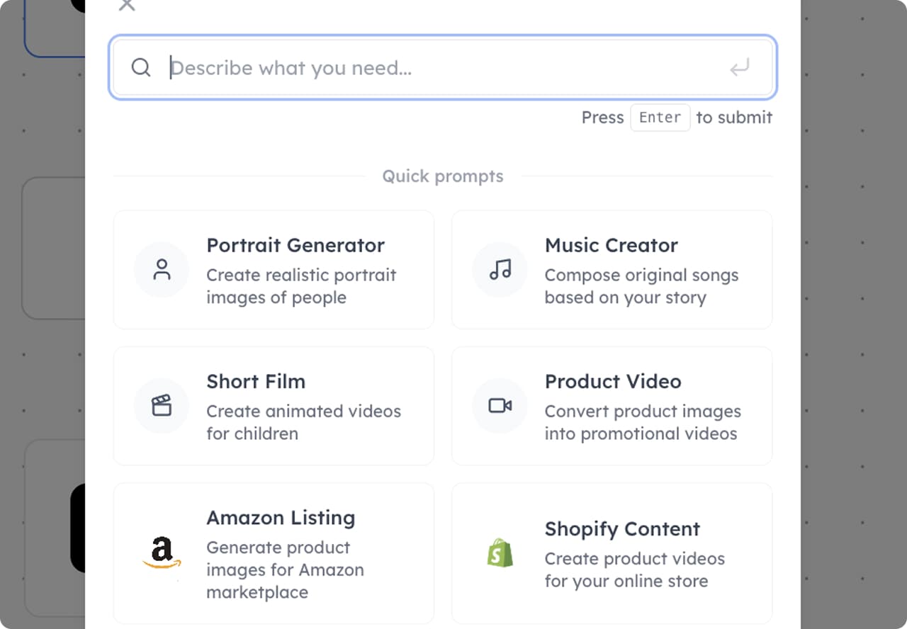Click the Portrait Generator person icon

coord(162,270)
